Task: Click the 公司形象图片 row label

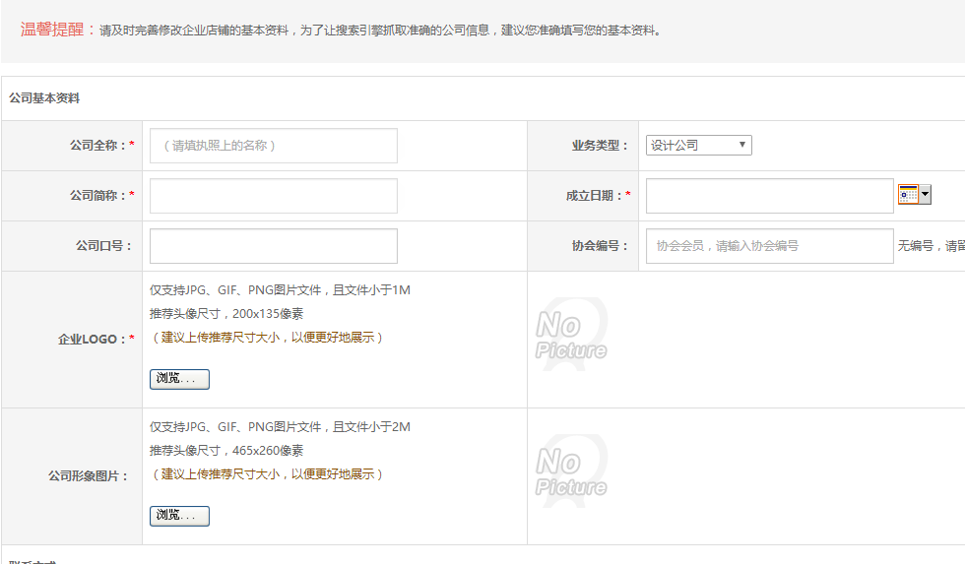Action: point(87,476)
